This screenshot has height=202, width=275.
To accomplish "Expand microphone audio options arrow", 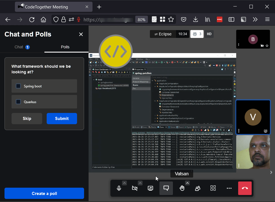I will pyautogui.click(x=124, y=183).
